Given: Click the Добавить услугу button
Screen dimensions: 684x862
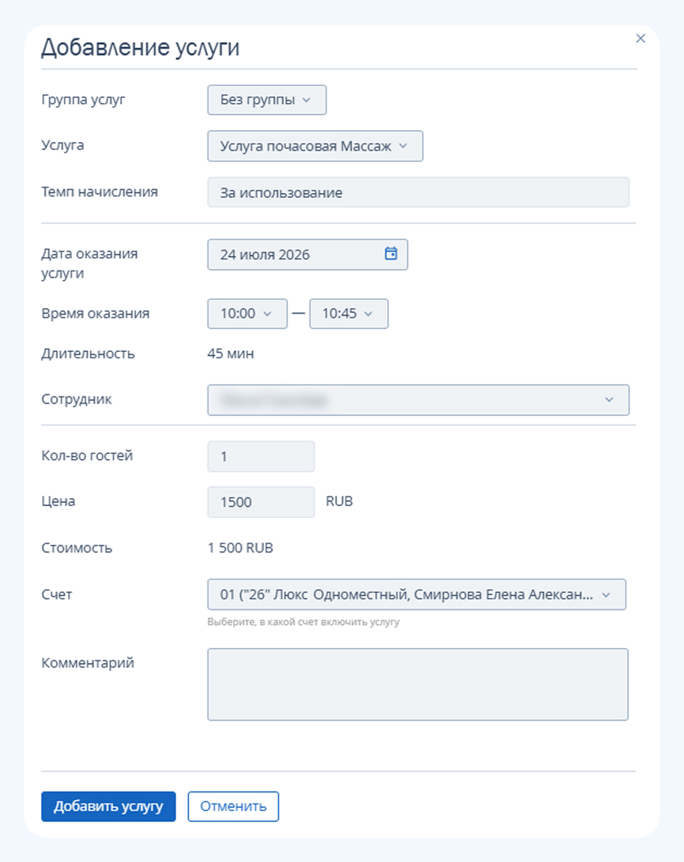Looking at the screenshot, I should tap(109, 806).
